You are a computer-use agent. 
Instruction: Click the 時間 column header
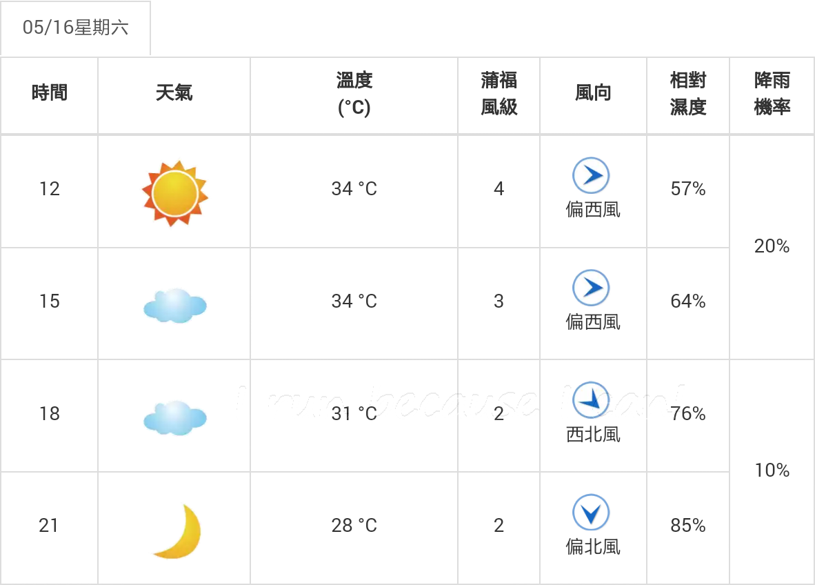[49, 92]
